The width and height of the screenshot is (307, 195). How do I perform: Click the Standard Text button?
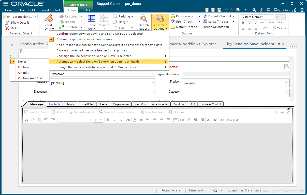click(x=152, y=112)
